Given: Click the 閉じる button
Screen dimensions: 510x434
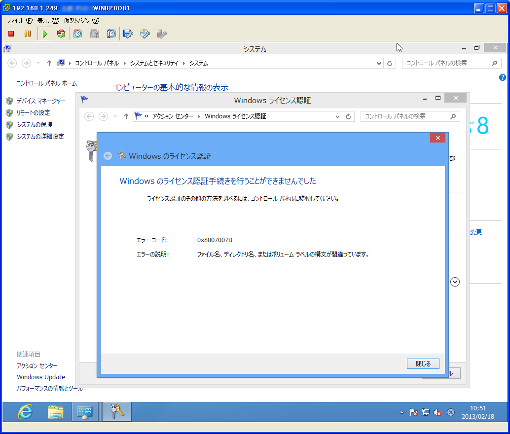Looking at the screenshot, I should (423, 364).
